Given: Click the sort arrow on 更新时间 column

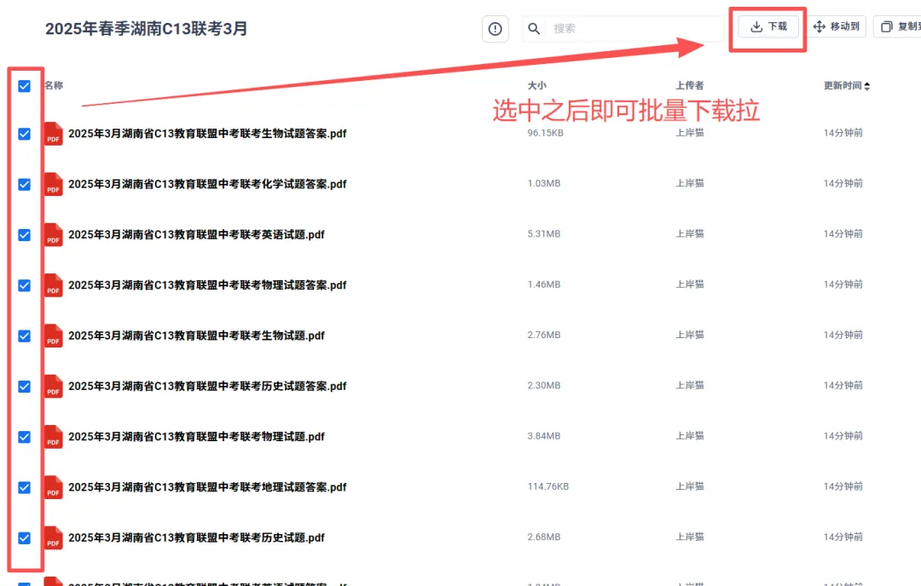Looking at the screenshot, I should (x=869, y=85).
